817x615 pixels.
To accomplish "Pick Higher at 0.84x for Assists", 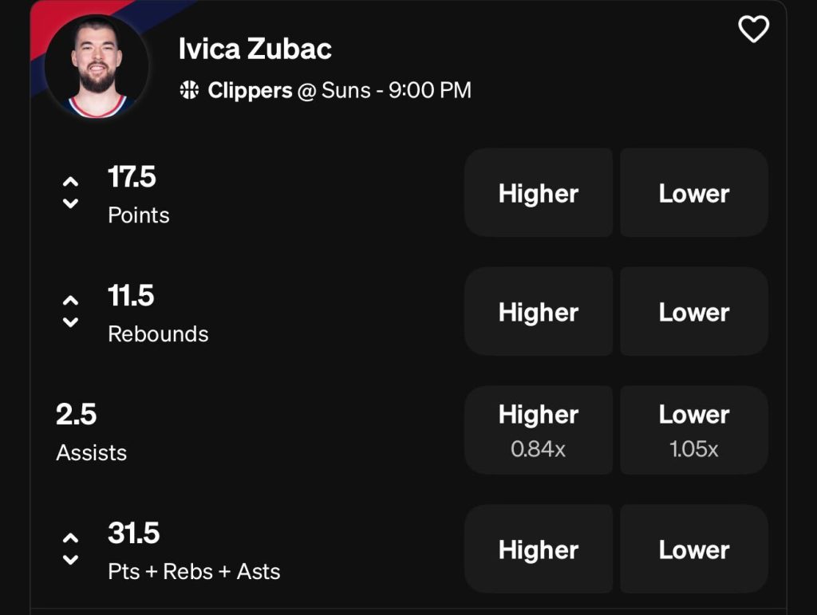I will tap(539, 429).
